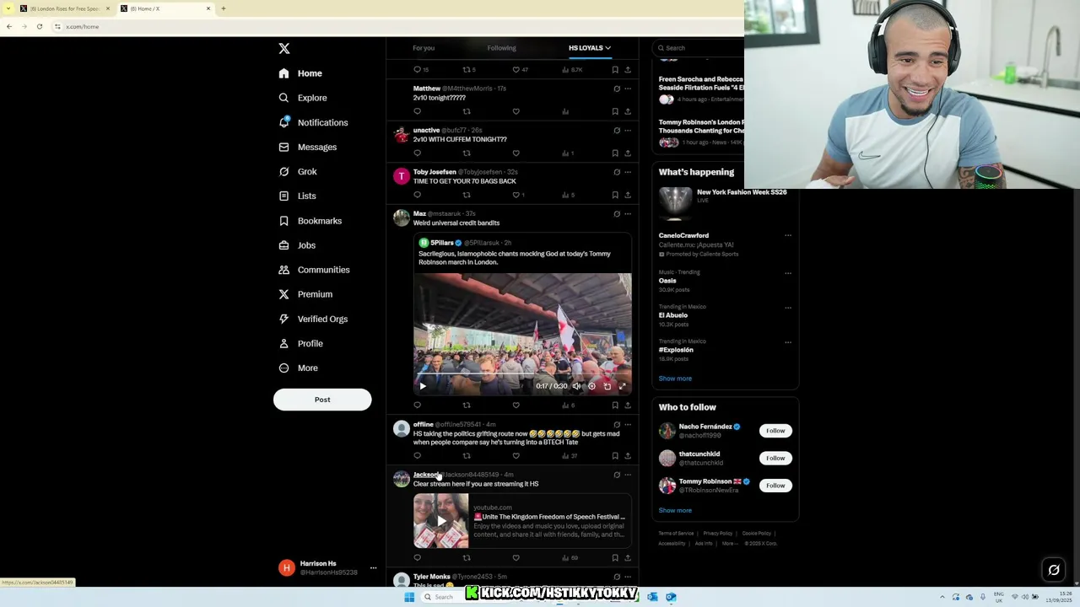This screenshot has height=607, width=1080.
Task: Show more under Who to follow
Action: 675,510
